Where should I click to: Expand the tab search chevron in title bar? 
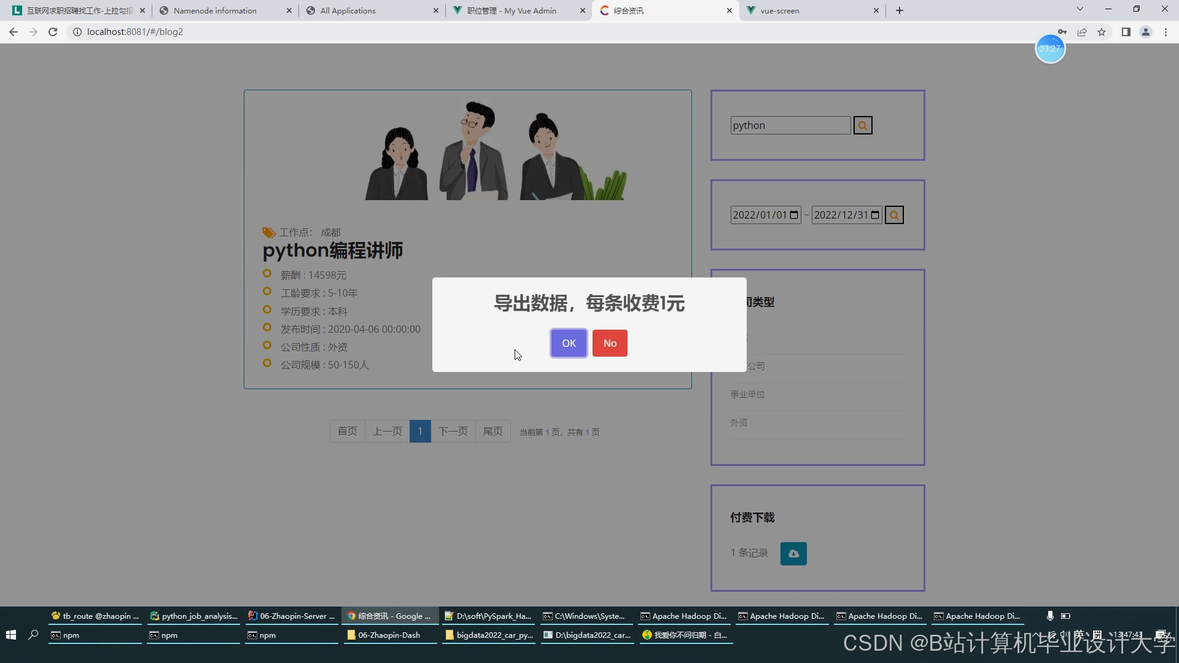tap(1080, 9)
